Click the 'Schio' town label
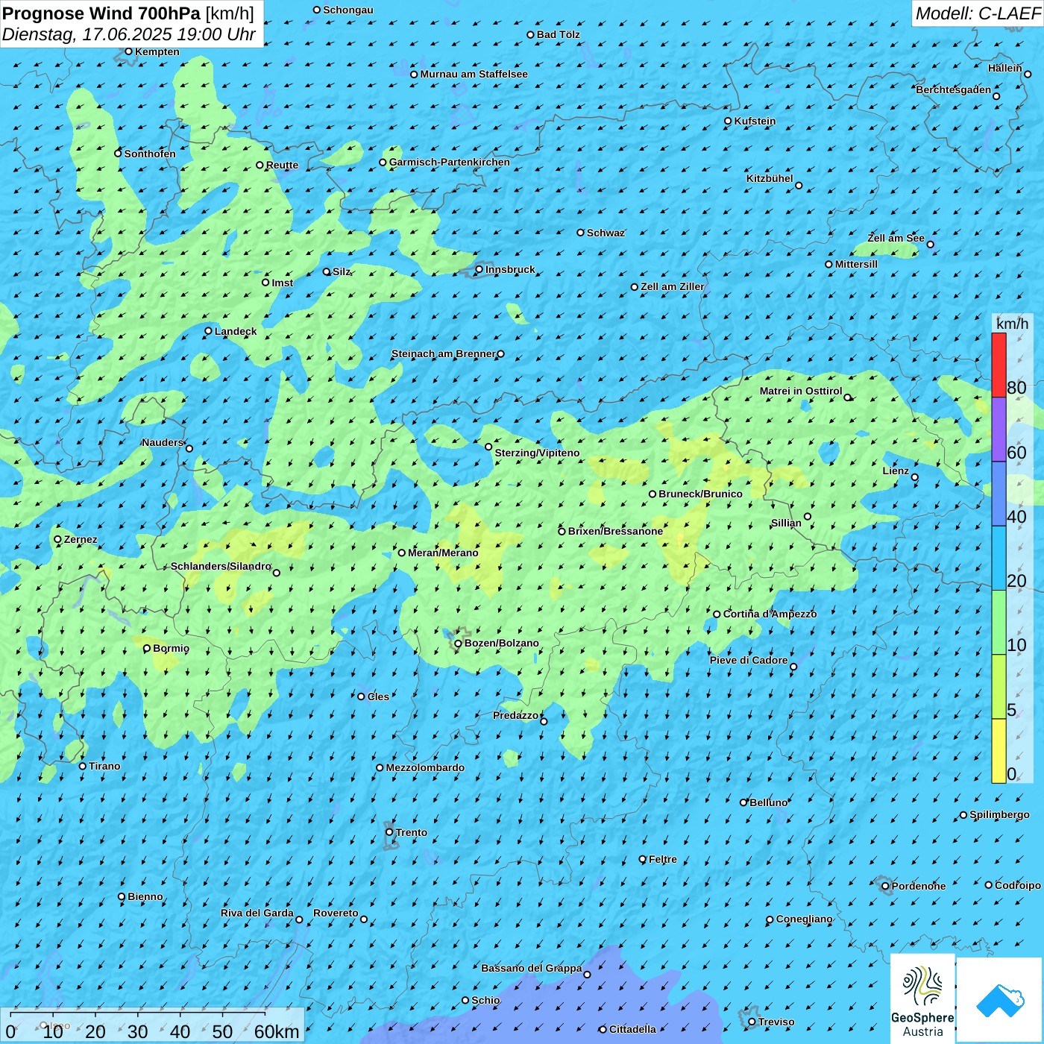 coord(485,1000)
